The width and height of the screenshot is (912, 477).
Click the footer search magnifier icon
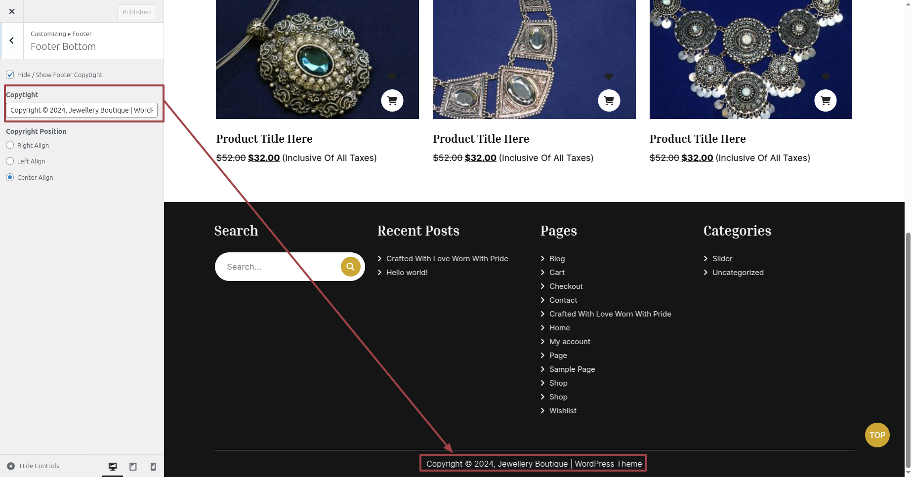tap(350, 267)
